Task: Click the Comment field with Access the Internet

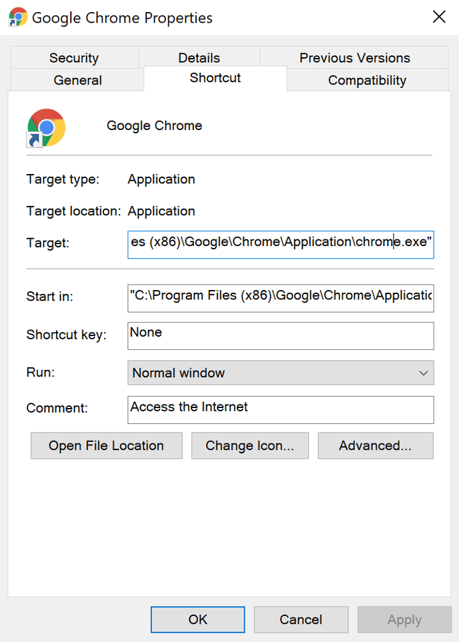Action: [280, 409]
